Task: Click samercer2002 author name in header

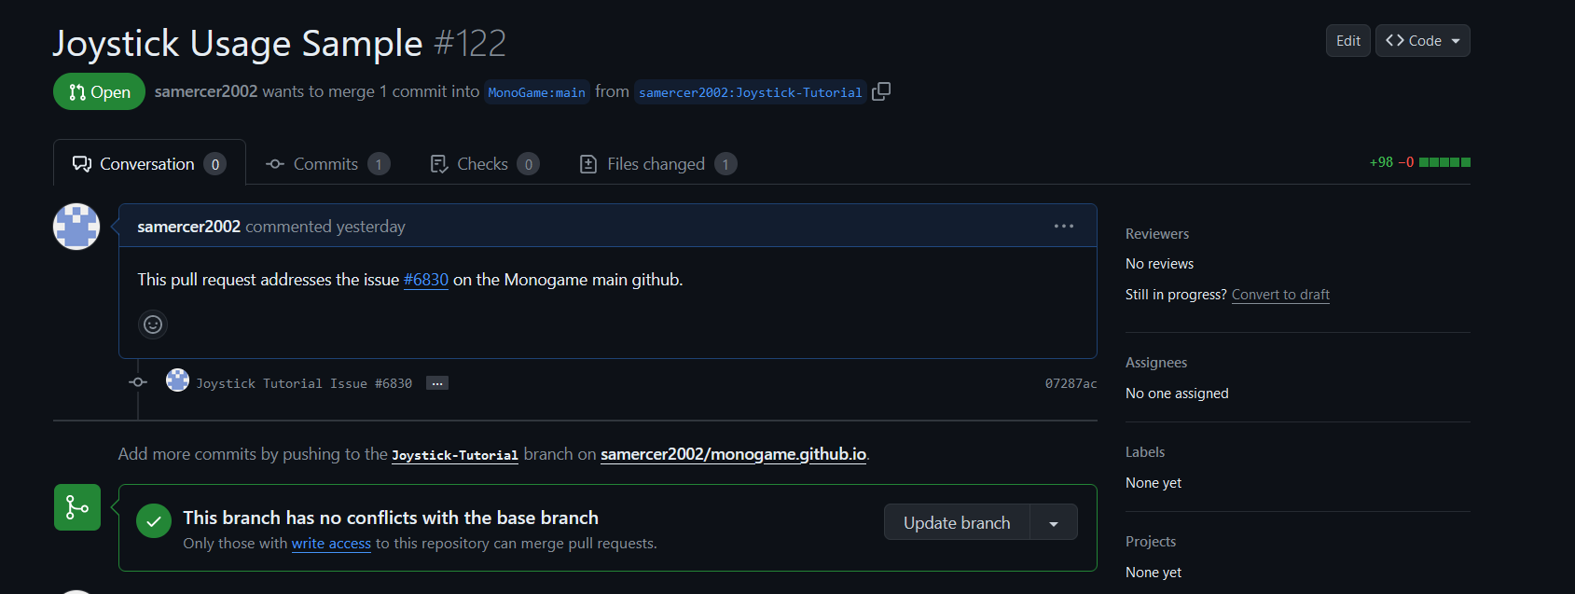Action: [x=206, y=91]
